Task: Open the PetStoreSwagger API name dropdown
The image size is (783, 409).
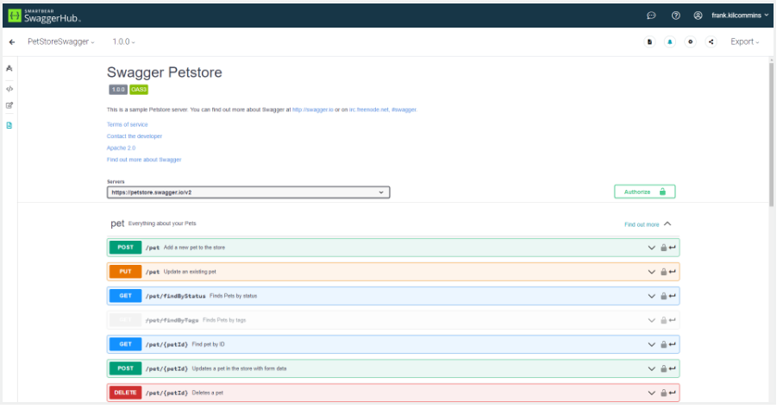Action: (x=61, y=42)
